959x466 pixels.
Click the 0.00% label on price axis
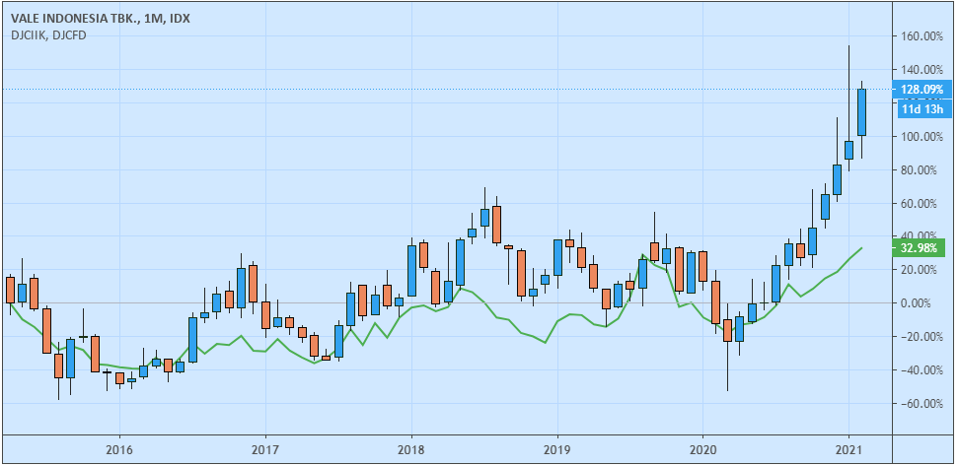point(922,303)
